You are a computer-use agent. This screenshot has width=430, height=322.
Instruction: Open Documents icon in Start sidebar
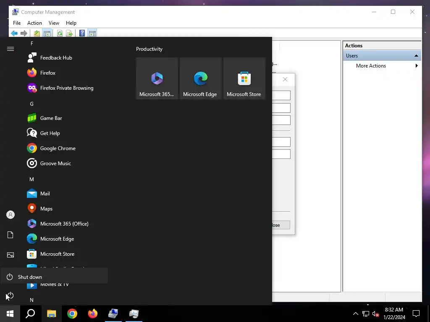click(10, 235)
